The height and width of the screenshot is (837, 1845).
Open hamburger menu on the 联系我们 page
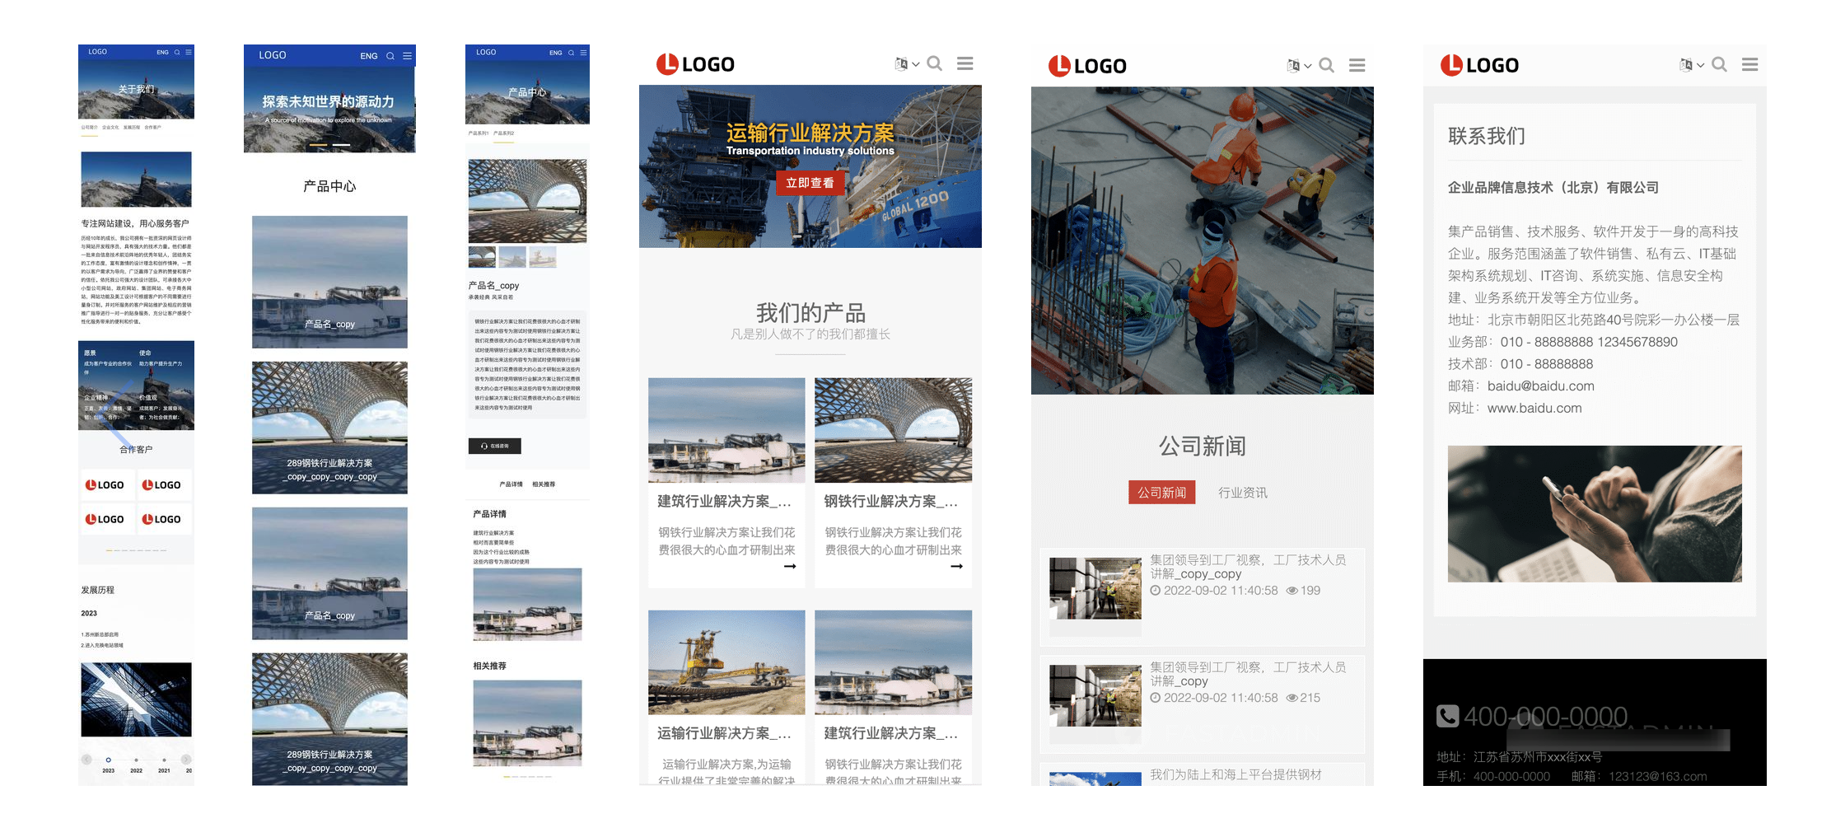[x=1749, y=64]
